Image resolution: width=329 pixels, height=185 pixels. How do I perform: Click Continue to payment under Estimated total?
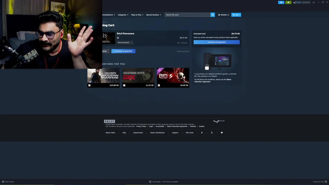point(216,42)
